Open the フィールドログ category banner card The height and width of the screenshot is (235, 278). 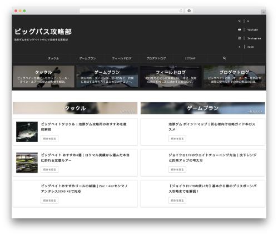[x=171, y=76]
